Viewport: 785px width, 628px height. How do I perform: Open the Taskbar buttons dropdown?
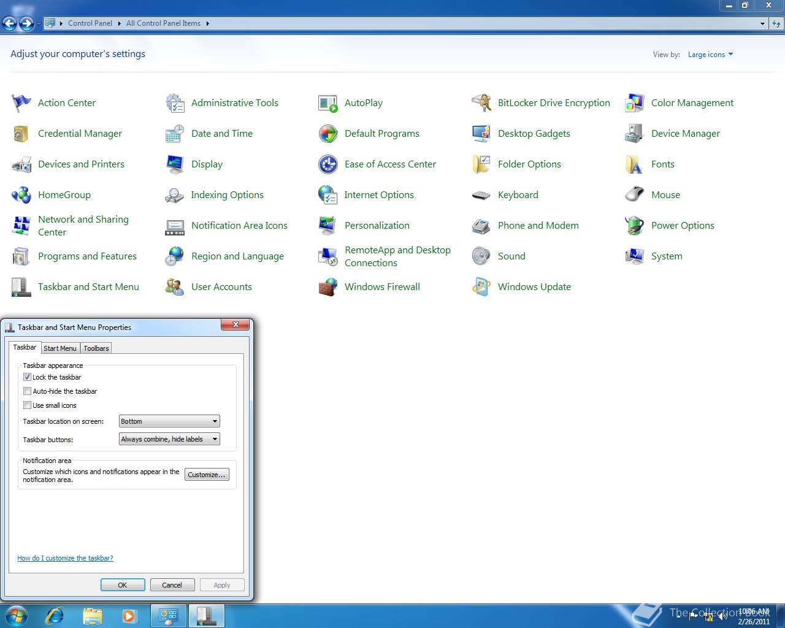tap(169, 439)
